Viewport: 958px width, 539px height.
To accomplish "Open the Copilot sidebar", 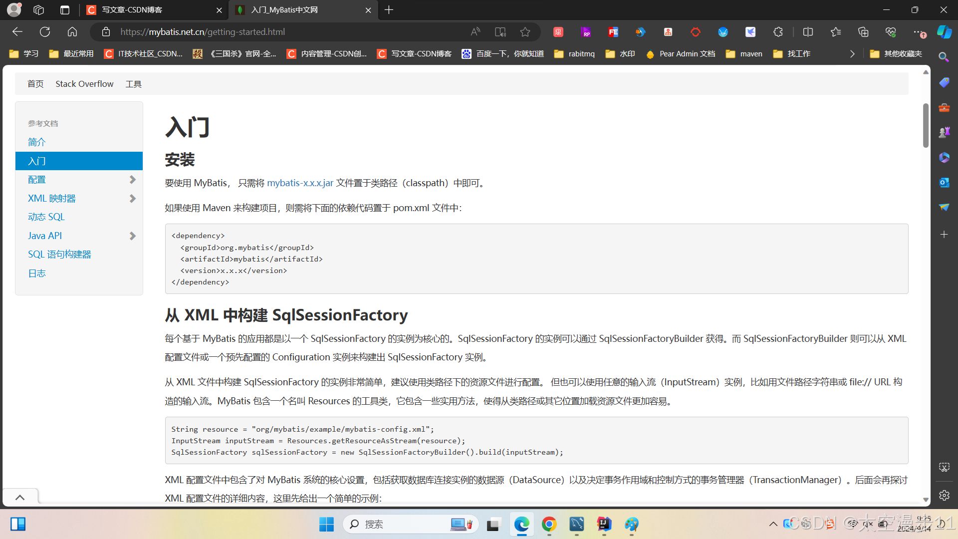I will coord(945,31).
